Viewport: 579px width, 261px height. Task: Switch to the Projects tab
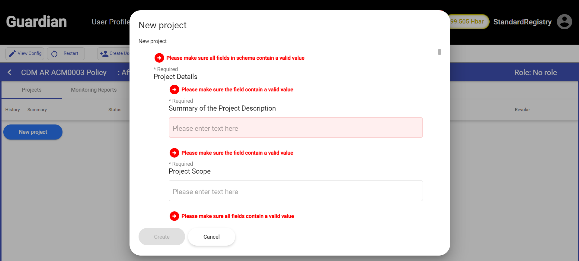[32, 90]
